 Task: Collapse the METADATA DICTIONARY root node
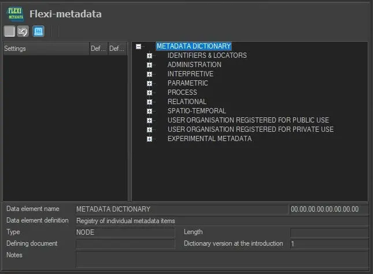click(x=139, y=47)
